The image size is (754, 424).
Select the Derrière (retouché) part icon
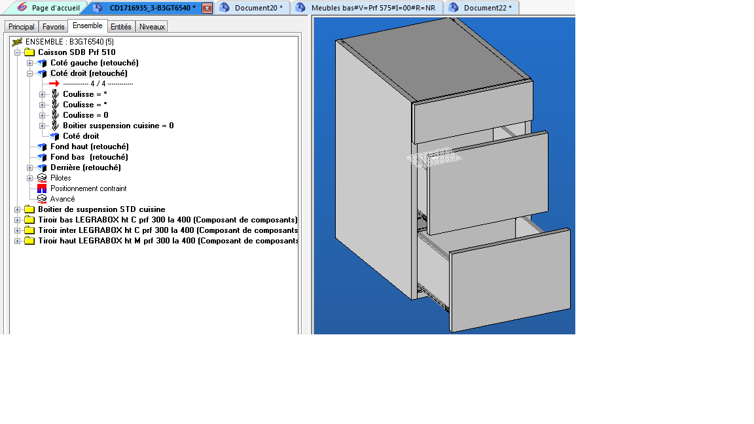coord(43,168)
